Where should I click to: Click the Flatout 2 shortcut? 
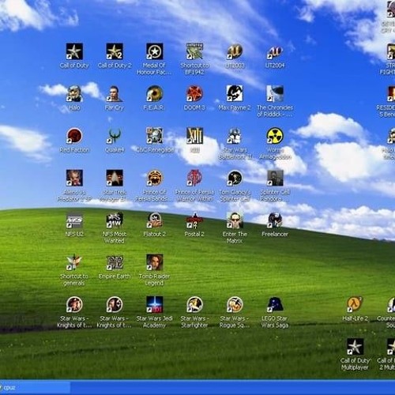[155, 220]
